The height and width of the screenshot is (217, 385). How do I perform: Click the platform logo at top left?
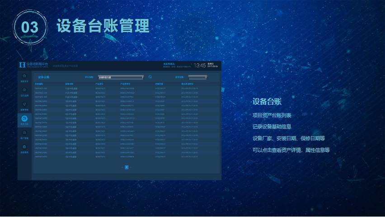(x=22, y=65)
